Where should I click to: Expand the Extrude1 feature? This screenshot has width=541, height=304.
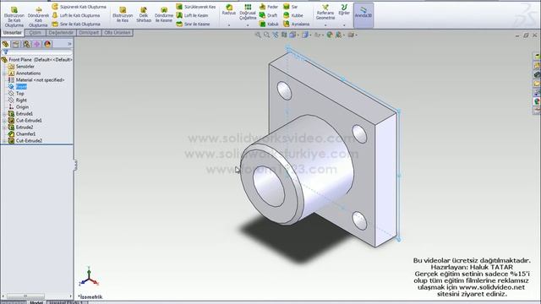[x=4, y=114]
